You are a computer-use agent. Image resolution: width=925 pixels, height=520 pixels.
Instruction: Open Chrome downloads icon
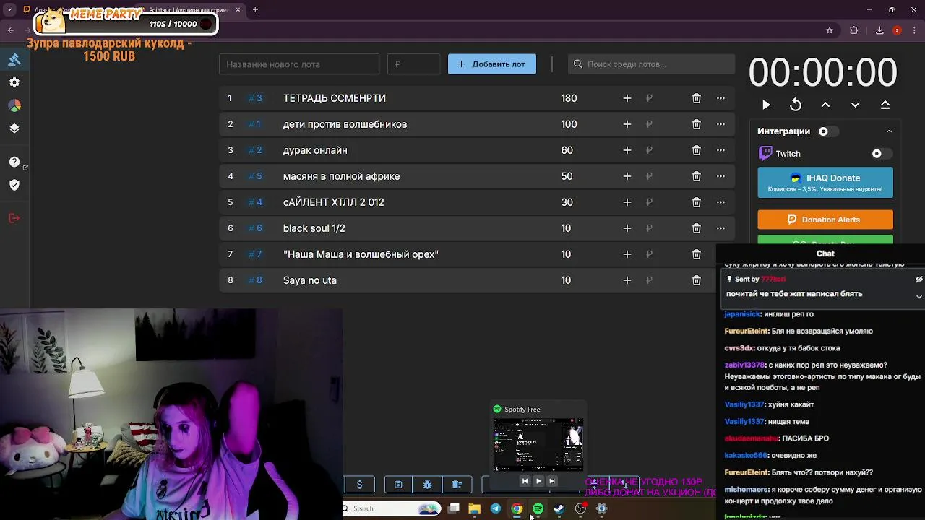click(x=879, y=30)
